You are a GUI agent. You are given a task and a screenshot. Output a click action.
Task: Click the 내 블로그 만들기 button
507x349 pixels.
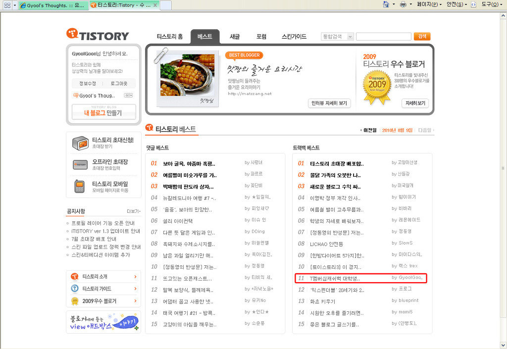tap(104, 112)
